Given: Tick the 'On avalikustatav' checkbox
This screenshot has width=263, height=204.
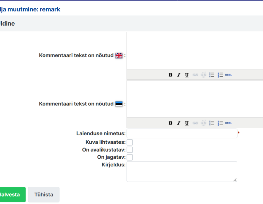Looking at the screenshot, I should [x=130, y=150].
